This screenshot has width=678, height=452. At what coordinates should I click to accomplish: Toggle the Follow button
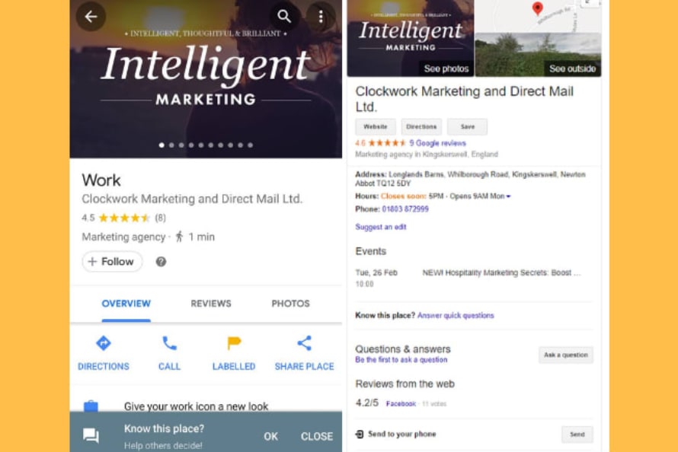pos(112,262)
